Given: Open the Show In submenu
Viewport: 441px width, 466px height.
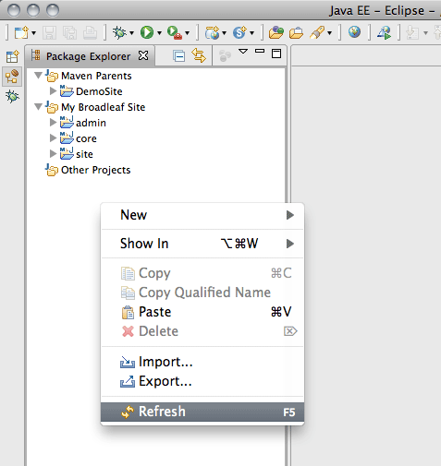Looking at the screenshot, I should 202,244.
